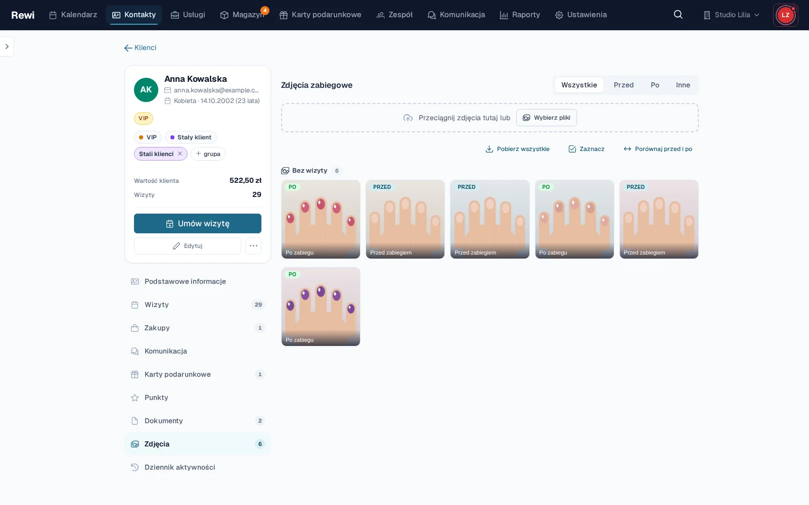Viewport: 809px width, 505px height.
Task: Select the Po filter tab
Action: click(655, 85)
